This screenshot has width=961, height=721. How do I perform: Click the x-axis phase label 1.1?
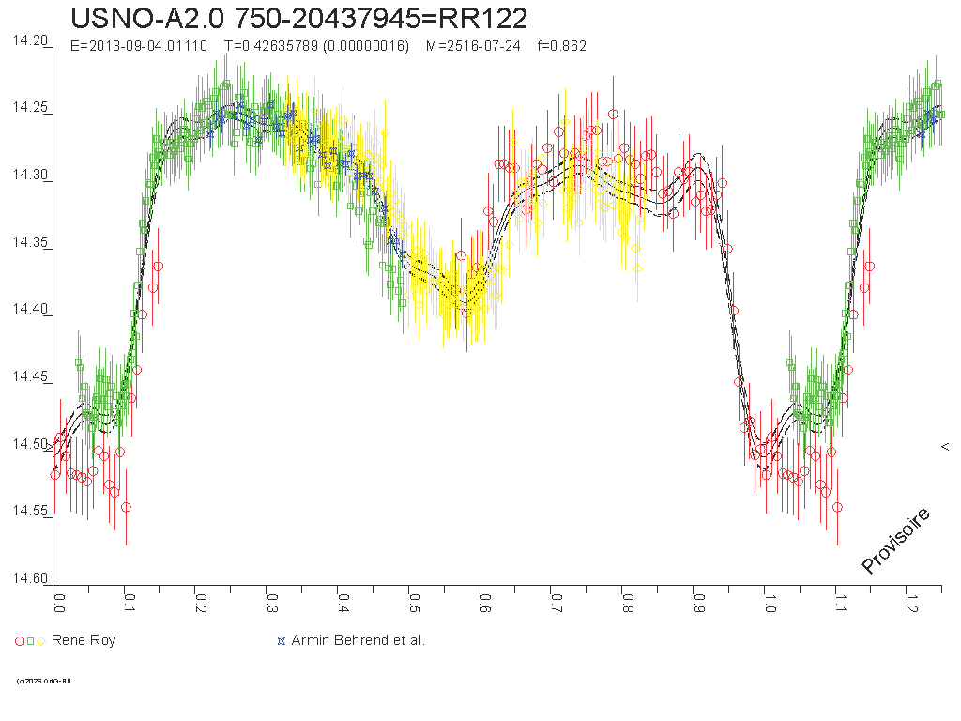(841, 604)
